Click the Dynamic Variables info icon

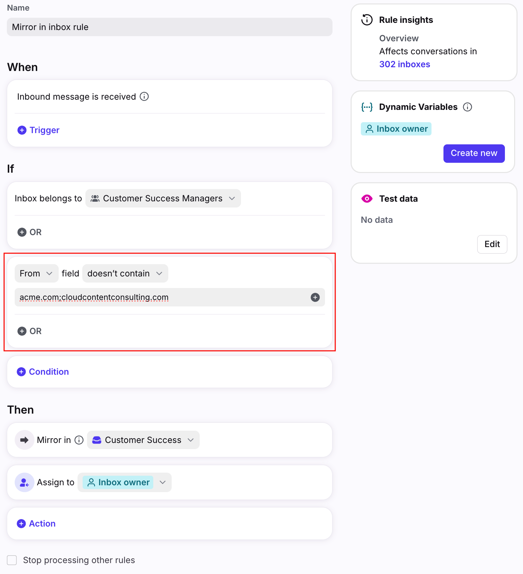(x=467, y=107)
